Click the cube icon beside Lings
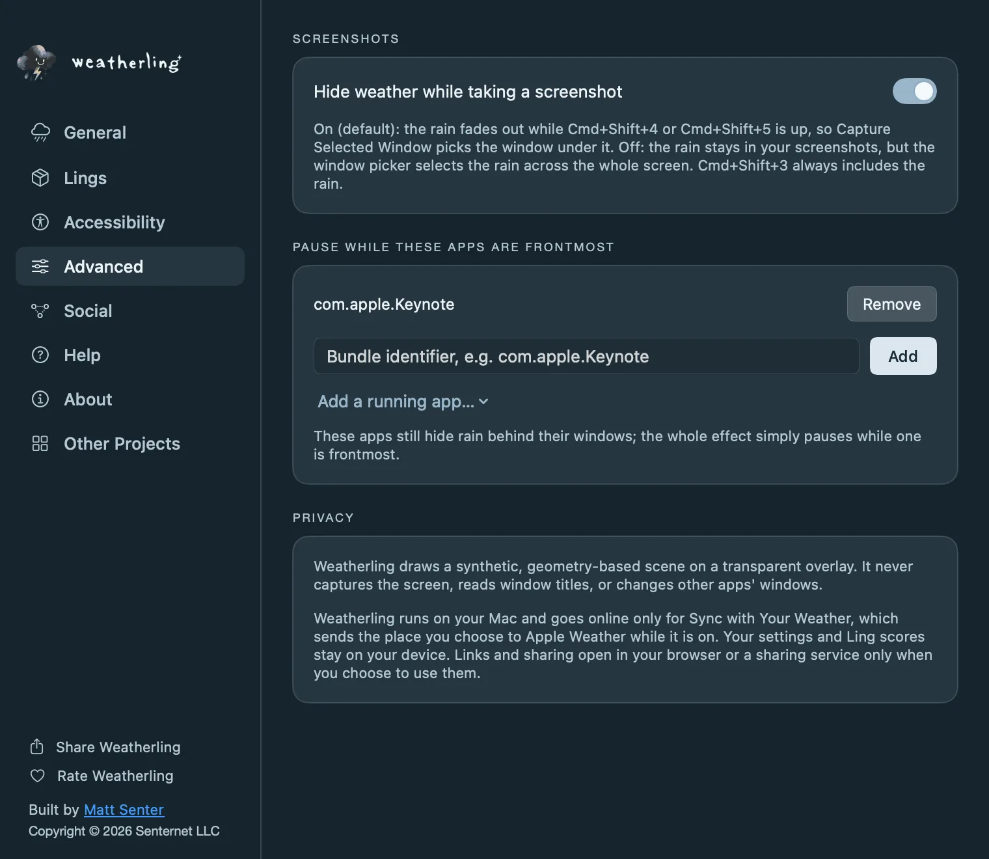The width and height of the screenshot is (989, 859). 40,178
